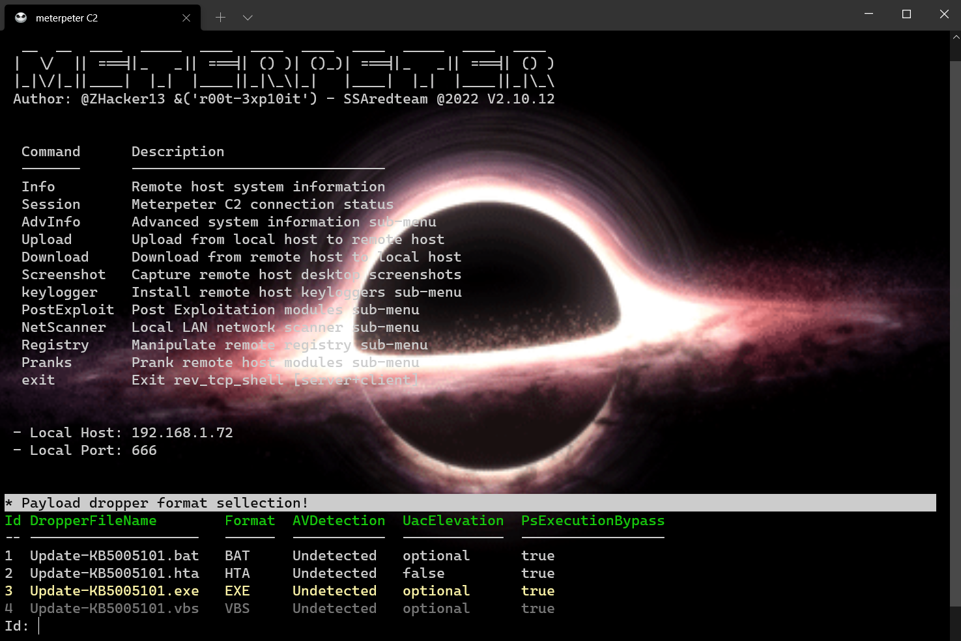
Task: Click the 'Payload dropper format sellection!' banner
Action: point(470,503)
